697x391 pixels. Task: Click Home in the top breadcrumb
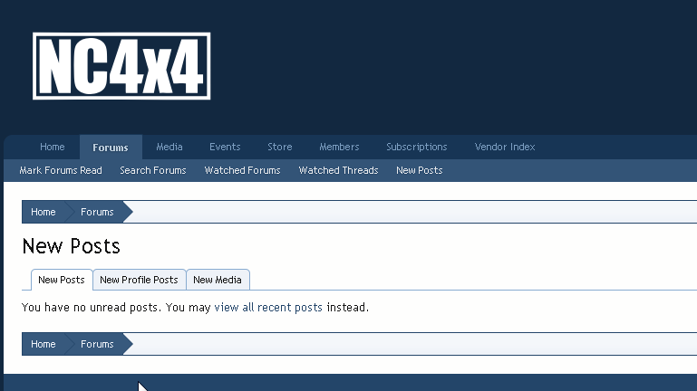44,212
